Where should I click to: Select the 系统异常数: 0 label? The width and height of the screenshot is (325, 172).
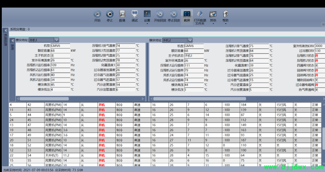pos(20,29)
